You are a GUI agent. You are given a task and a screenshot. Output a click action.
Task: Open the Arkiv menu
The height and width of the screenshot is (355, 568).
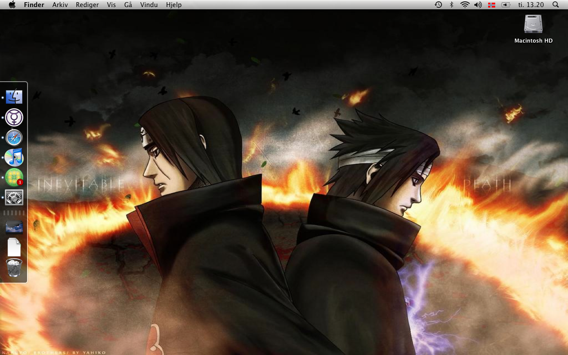point(60,5)
